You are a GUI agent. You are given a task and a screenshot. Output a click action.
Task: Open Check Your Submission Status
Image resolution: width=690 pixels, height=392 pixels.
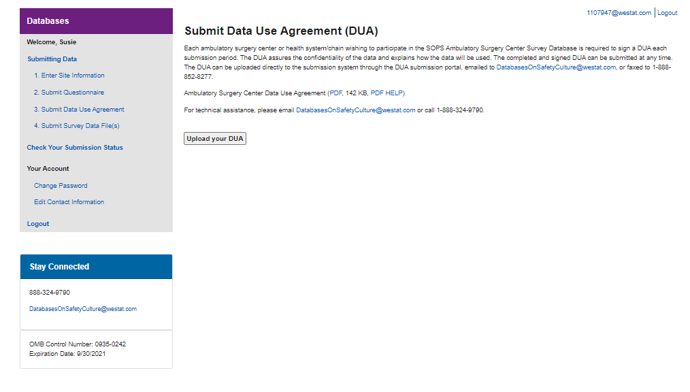pyautogui.click(x=75, y=148)
